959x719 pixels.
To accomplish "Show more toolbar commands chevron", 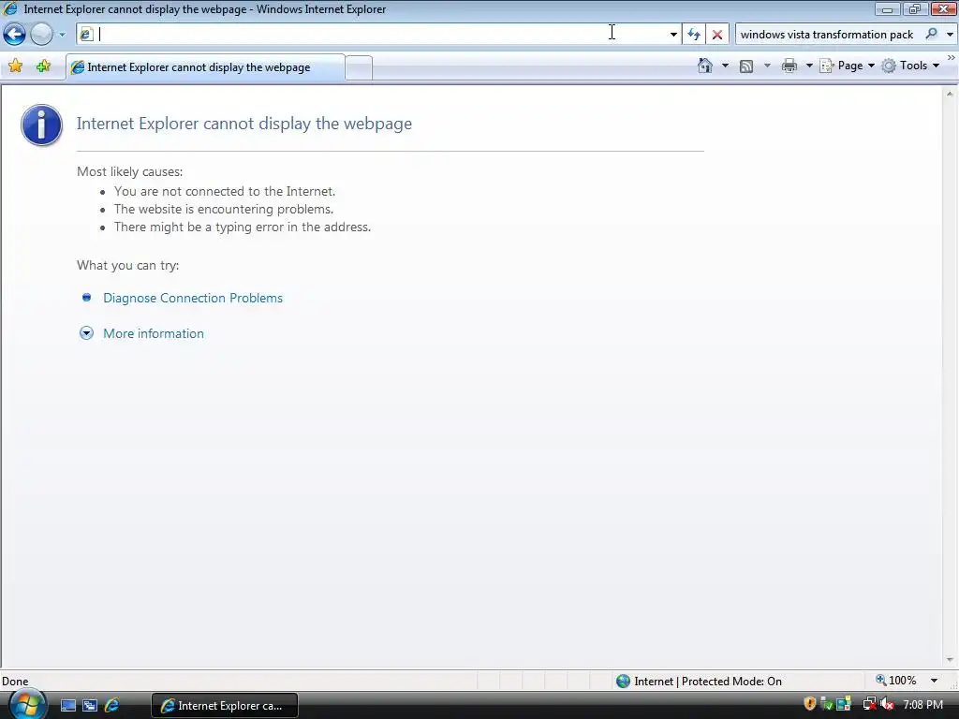I will (x=952, y=58).
